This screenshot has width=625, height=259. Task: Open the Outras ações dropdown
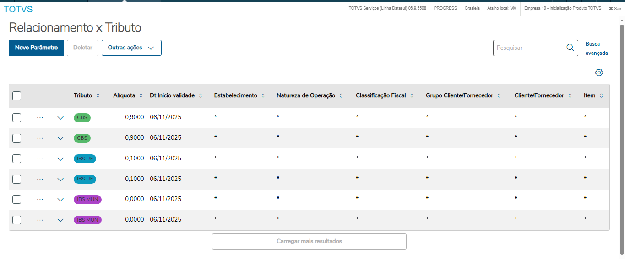(x=131, y=48)
